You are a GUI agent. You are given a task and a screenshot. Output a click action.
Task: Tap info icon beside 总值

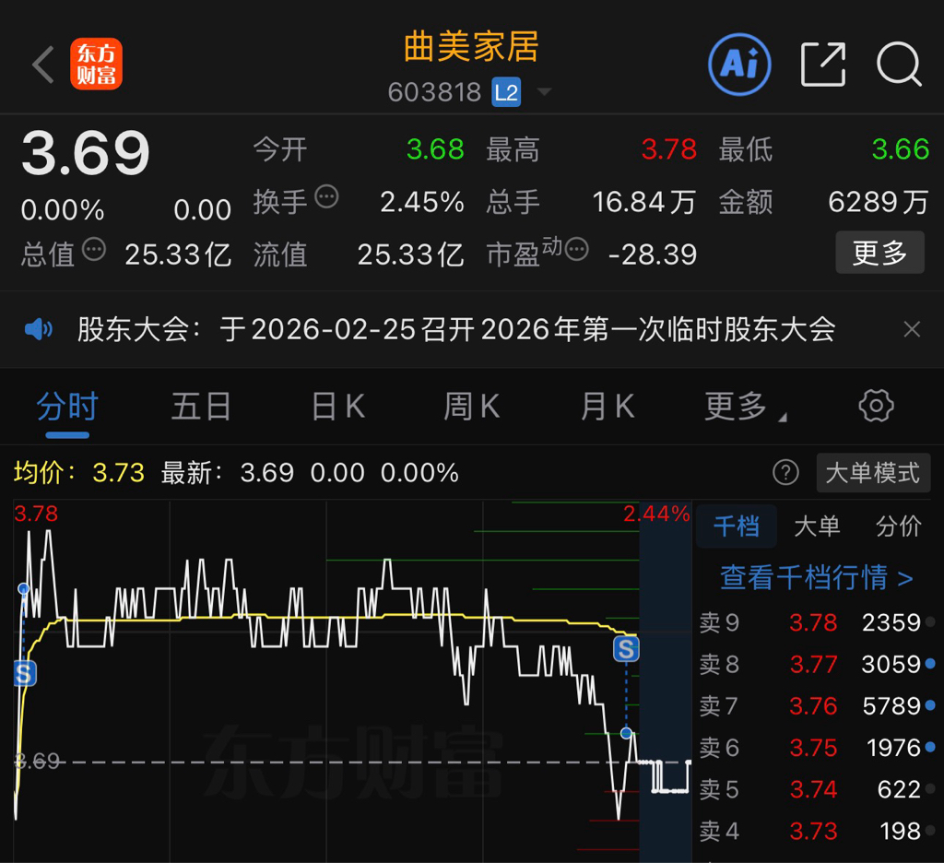coord(94,249)
